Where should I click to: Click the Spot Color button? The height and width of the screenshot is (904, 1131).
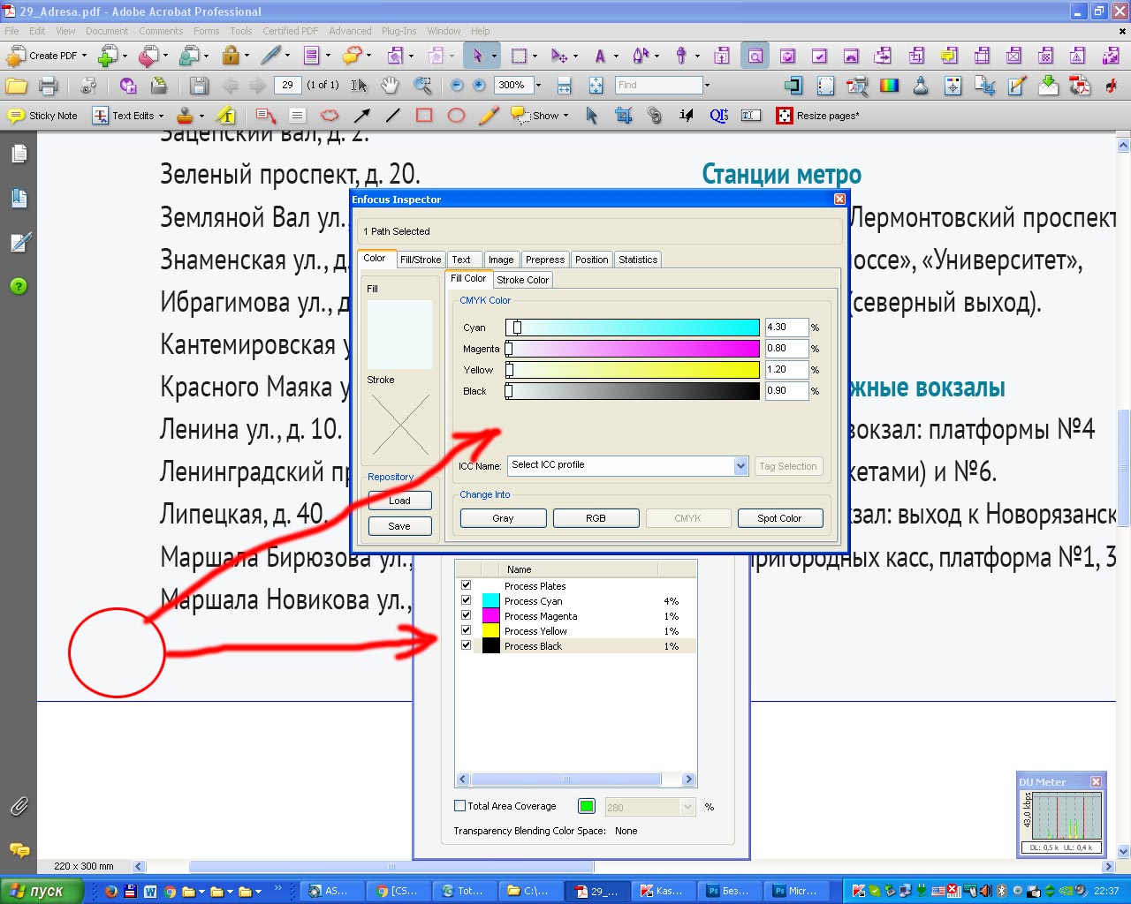point(779,518)
